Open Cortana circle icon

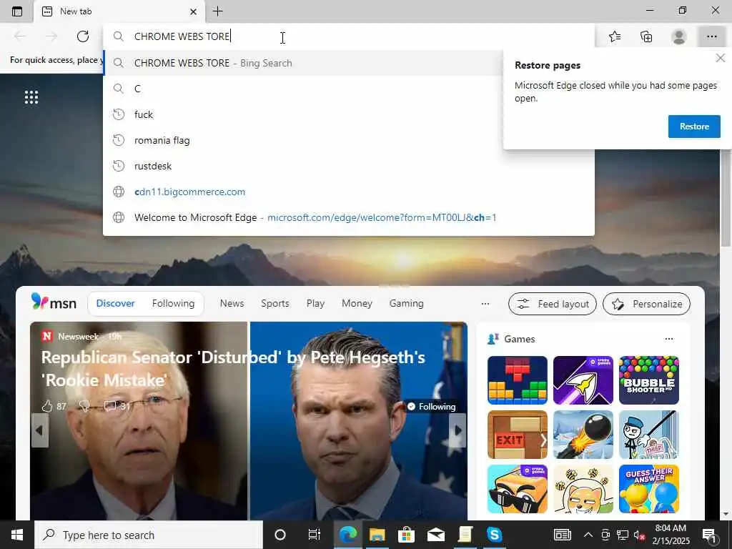point(280,535)
